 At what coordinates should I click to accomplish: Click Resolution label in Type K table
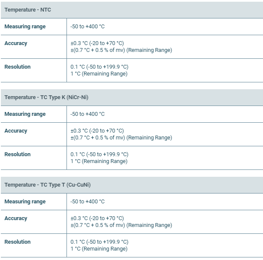[x=18, y=154]
